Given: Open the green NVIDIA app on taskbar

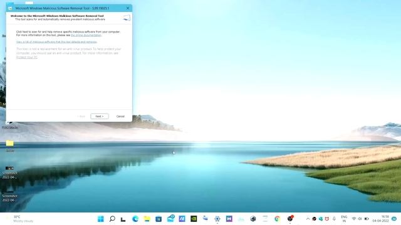Looking at the screenshot, I should click(x=194, y=219).
